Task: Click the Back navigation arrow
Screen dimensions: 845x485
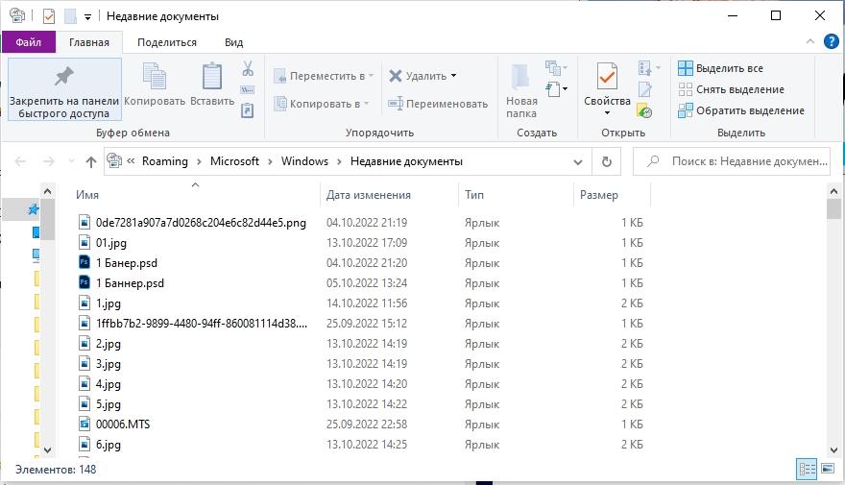Action: [20, 161]
